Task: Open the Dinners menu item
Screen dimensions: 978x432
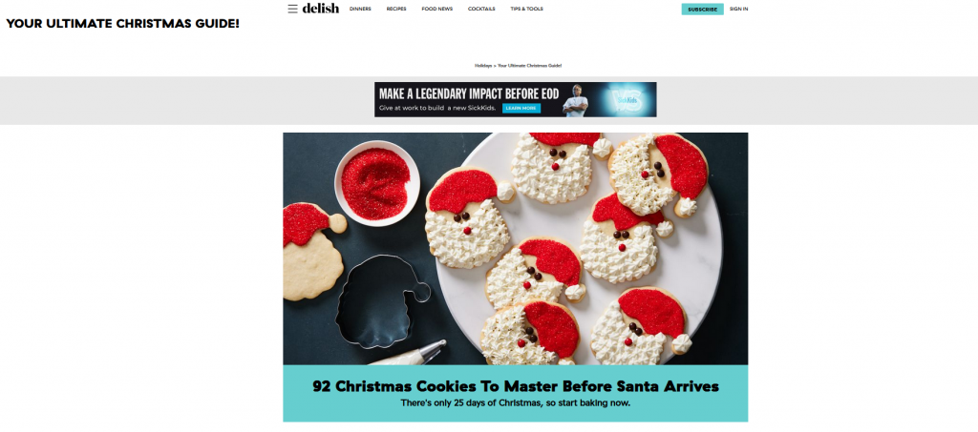Action: click(x=360, y=9)
